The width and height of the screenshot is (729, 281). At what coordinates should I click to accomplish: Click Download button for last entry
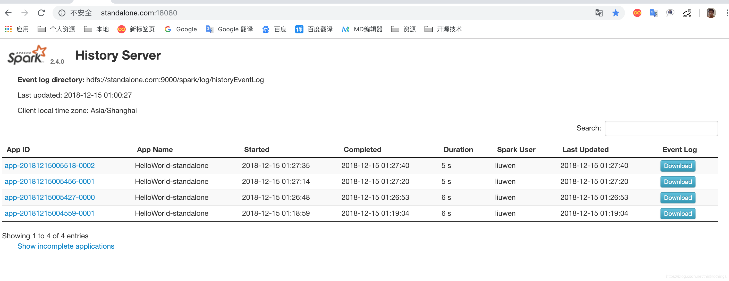[x=678, y=213]
